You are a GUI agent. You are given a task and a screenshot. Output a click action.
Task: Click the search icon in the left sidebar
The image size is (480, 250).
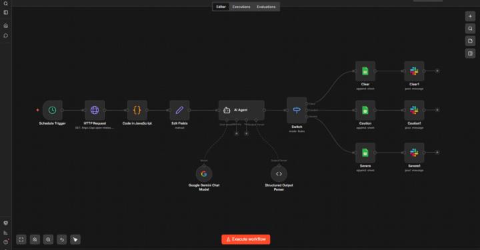(6, 3)
